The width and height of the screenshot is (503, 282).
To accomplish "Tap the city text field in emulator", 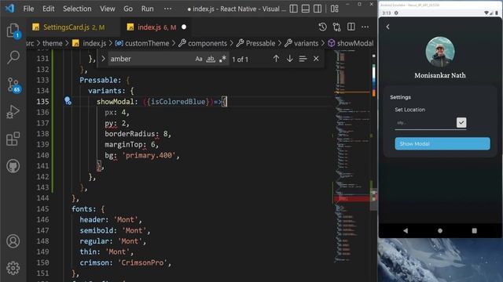I will coord(424,123).
